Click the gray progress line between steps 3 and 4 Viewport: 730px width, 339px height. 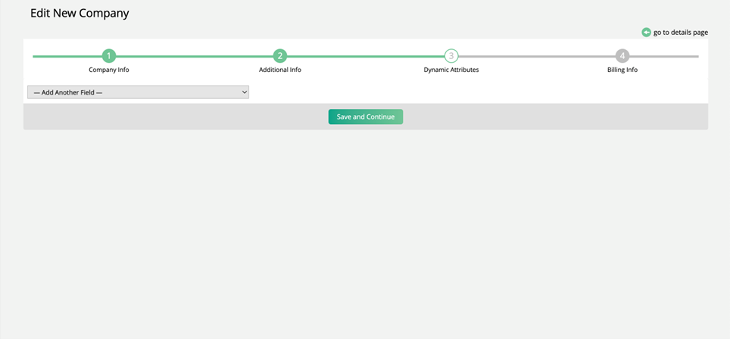coord(536,56)
